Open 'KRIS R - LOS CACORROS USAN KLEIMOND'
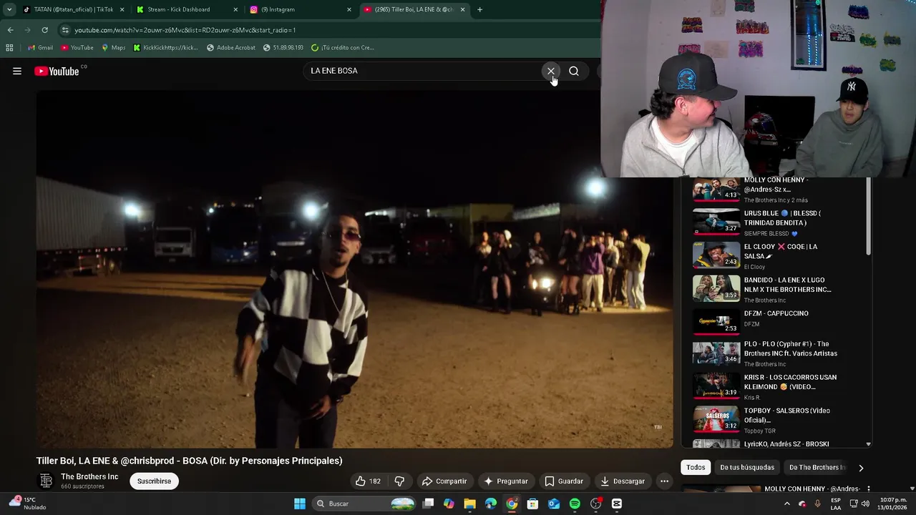The height and width of the screenshot is (515, 916). click(776, 387)
